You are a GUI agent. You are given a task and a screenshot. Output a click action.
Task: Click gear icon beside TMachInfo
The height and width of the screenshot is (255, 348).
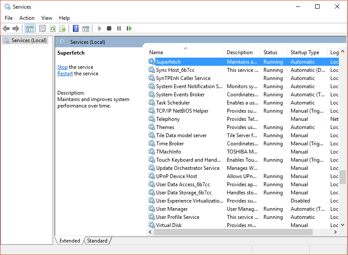[x=152, y=152]
